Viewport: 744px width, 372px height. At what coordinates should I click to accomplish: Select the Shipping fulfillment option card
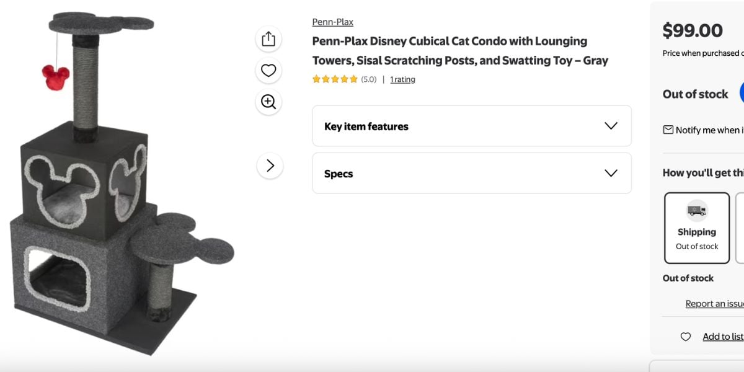[697, 228]
